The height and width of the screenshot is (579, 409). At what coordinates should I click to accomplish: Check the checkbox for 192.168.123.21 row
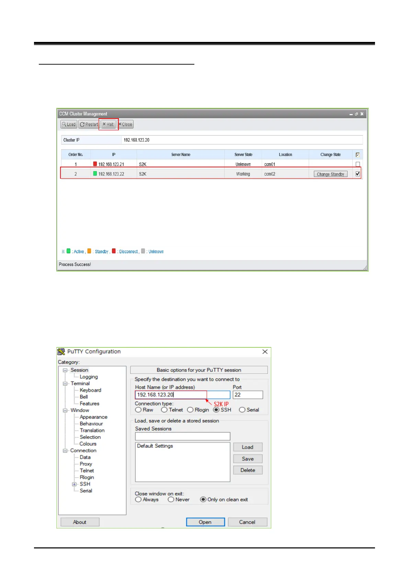coord(358,164)
